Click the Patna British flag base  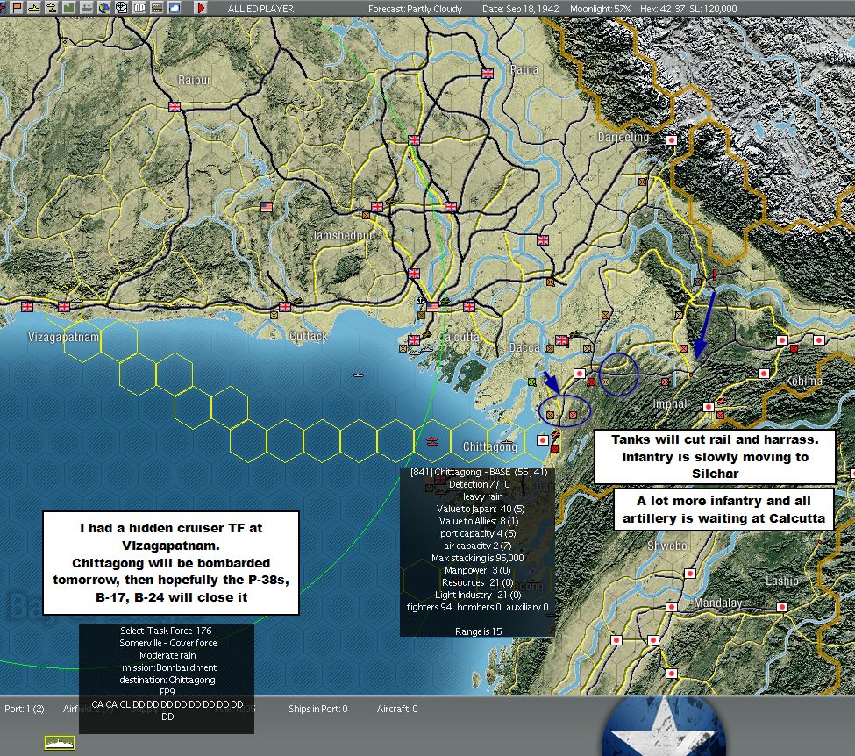[x=488, y=73]
